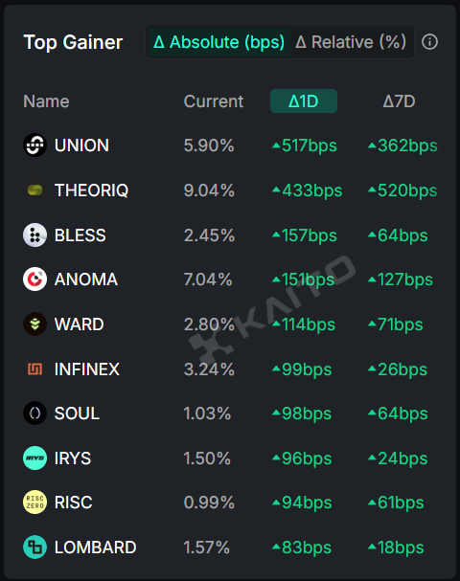Click the RISC Zero logo icon

pyautogui.click(x=34, y=503)
